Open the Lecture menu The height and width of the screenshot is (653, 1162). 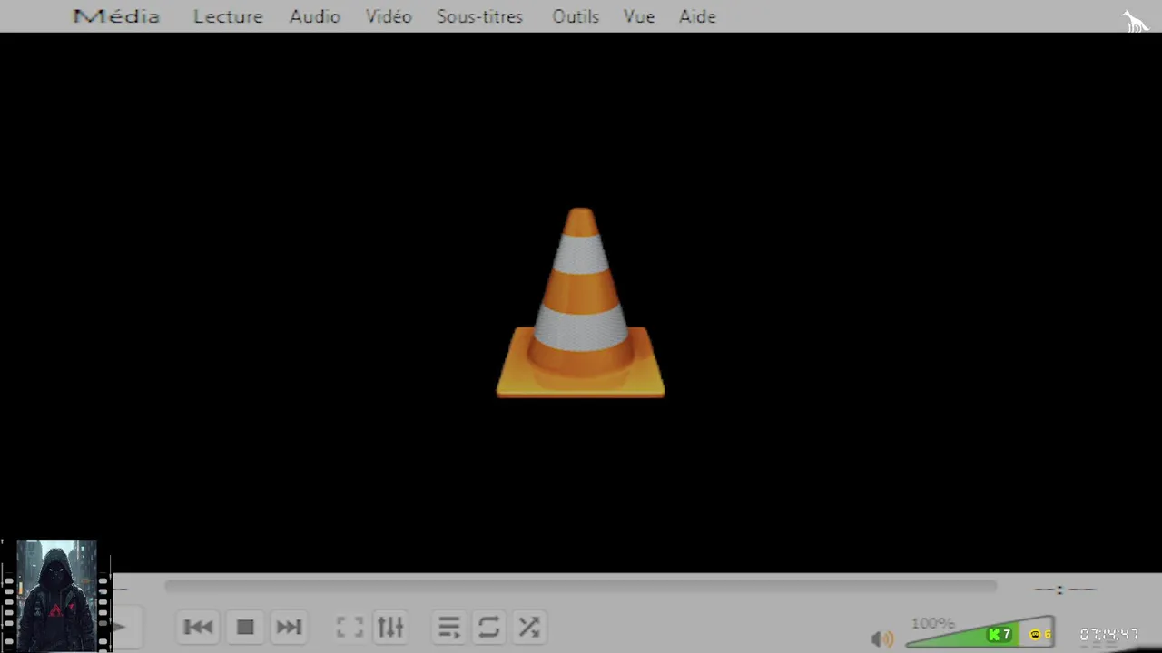[x=228, y=16]
